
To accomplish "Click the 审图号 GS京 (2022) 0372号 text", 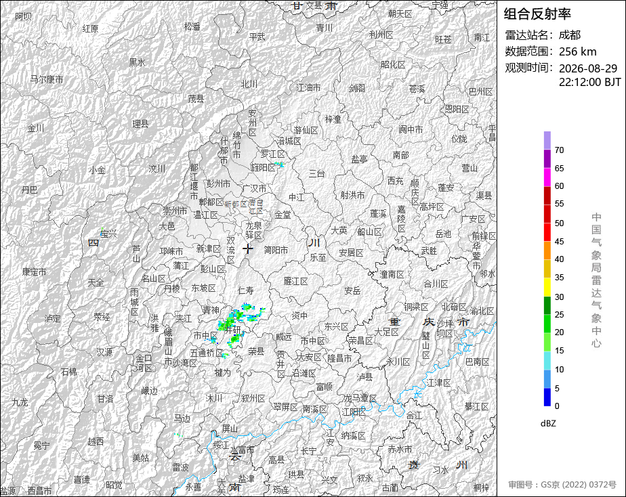I will 562,485.
